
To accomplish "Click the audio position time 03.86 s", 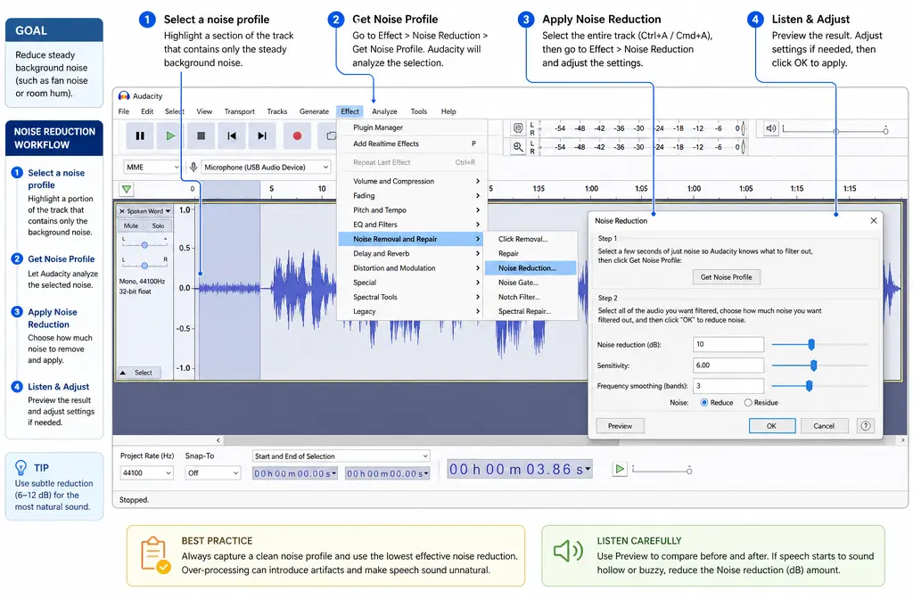I will 520,469.
